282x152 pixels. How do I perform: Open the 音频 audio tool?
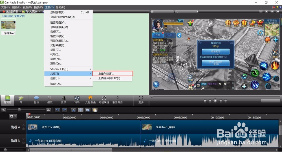coord(63,100)
